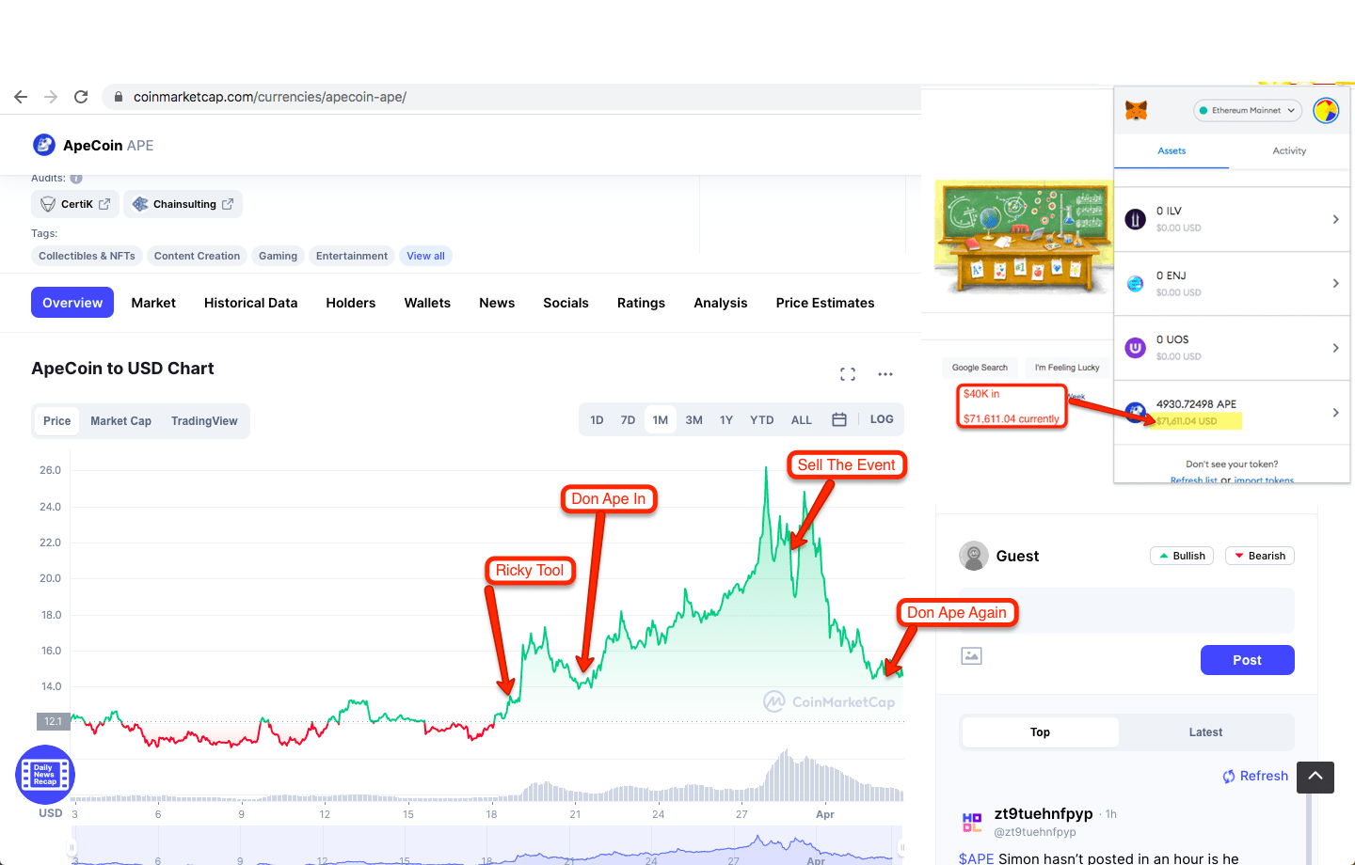Switch to Historical Data tab

pyautogui.click(x=250, y=303)
